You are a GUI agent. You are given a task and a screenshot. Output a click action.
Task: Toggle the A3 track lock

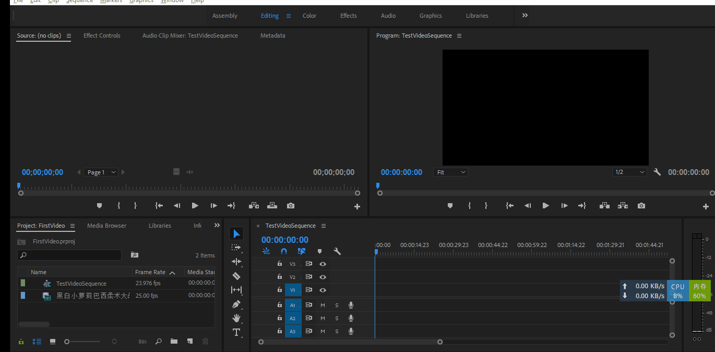tap(279, 331)
